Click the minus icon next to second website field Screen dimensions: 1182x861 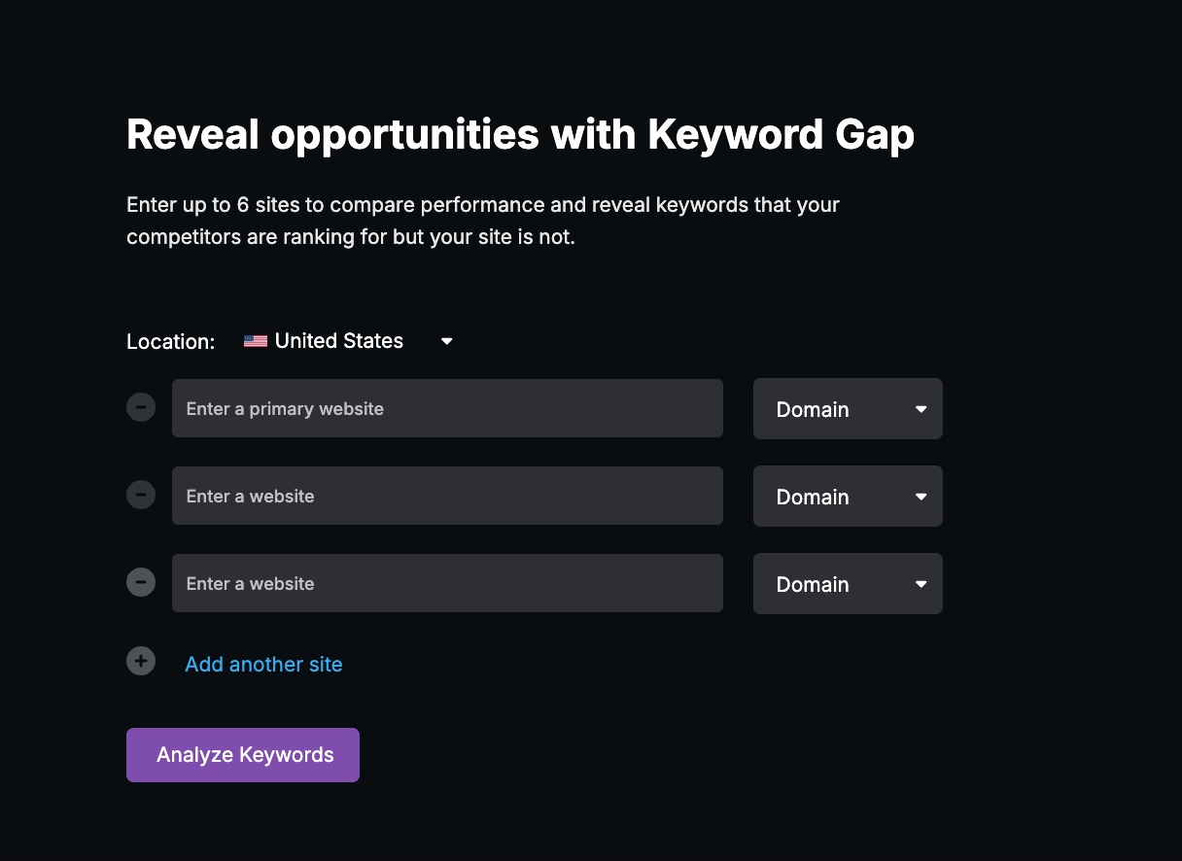coord(141,495)
